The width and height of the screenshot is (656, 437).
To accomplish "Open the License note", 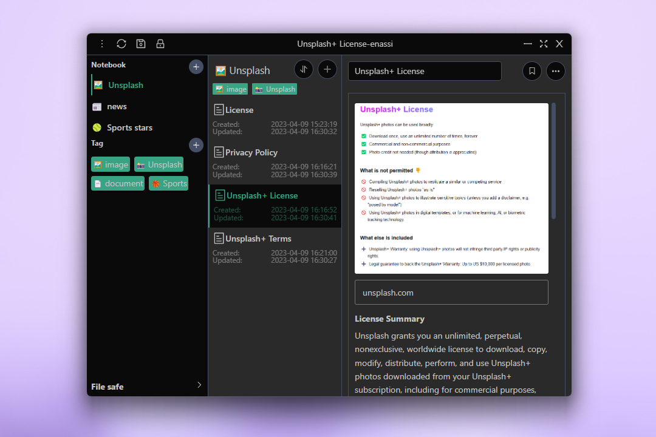I will click(x=275, y=120).
